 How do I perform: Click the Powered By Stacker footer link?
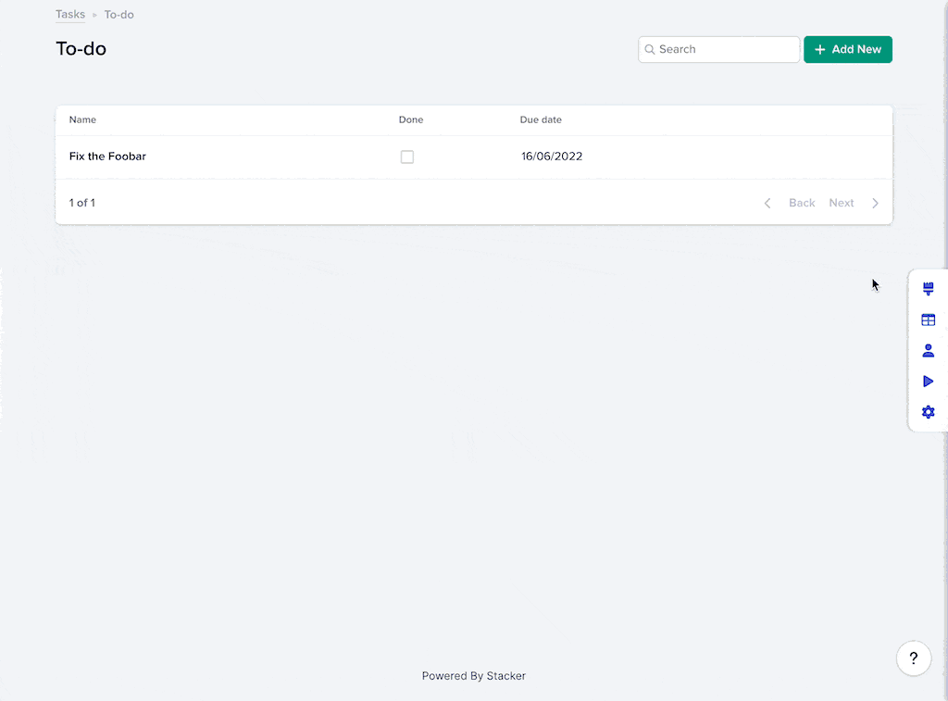[473, 676]
